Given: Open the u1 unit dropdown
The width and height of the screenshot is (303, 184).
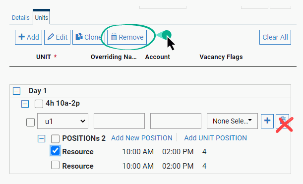Looking at the screenshot, I should pyautogui.click(x=62, y=121).
